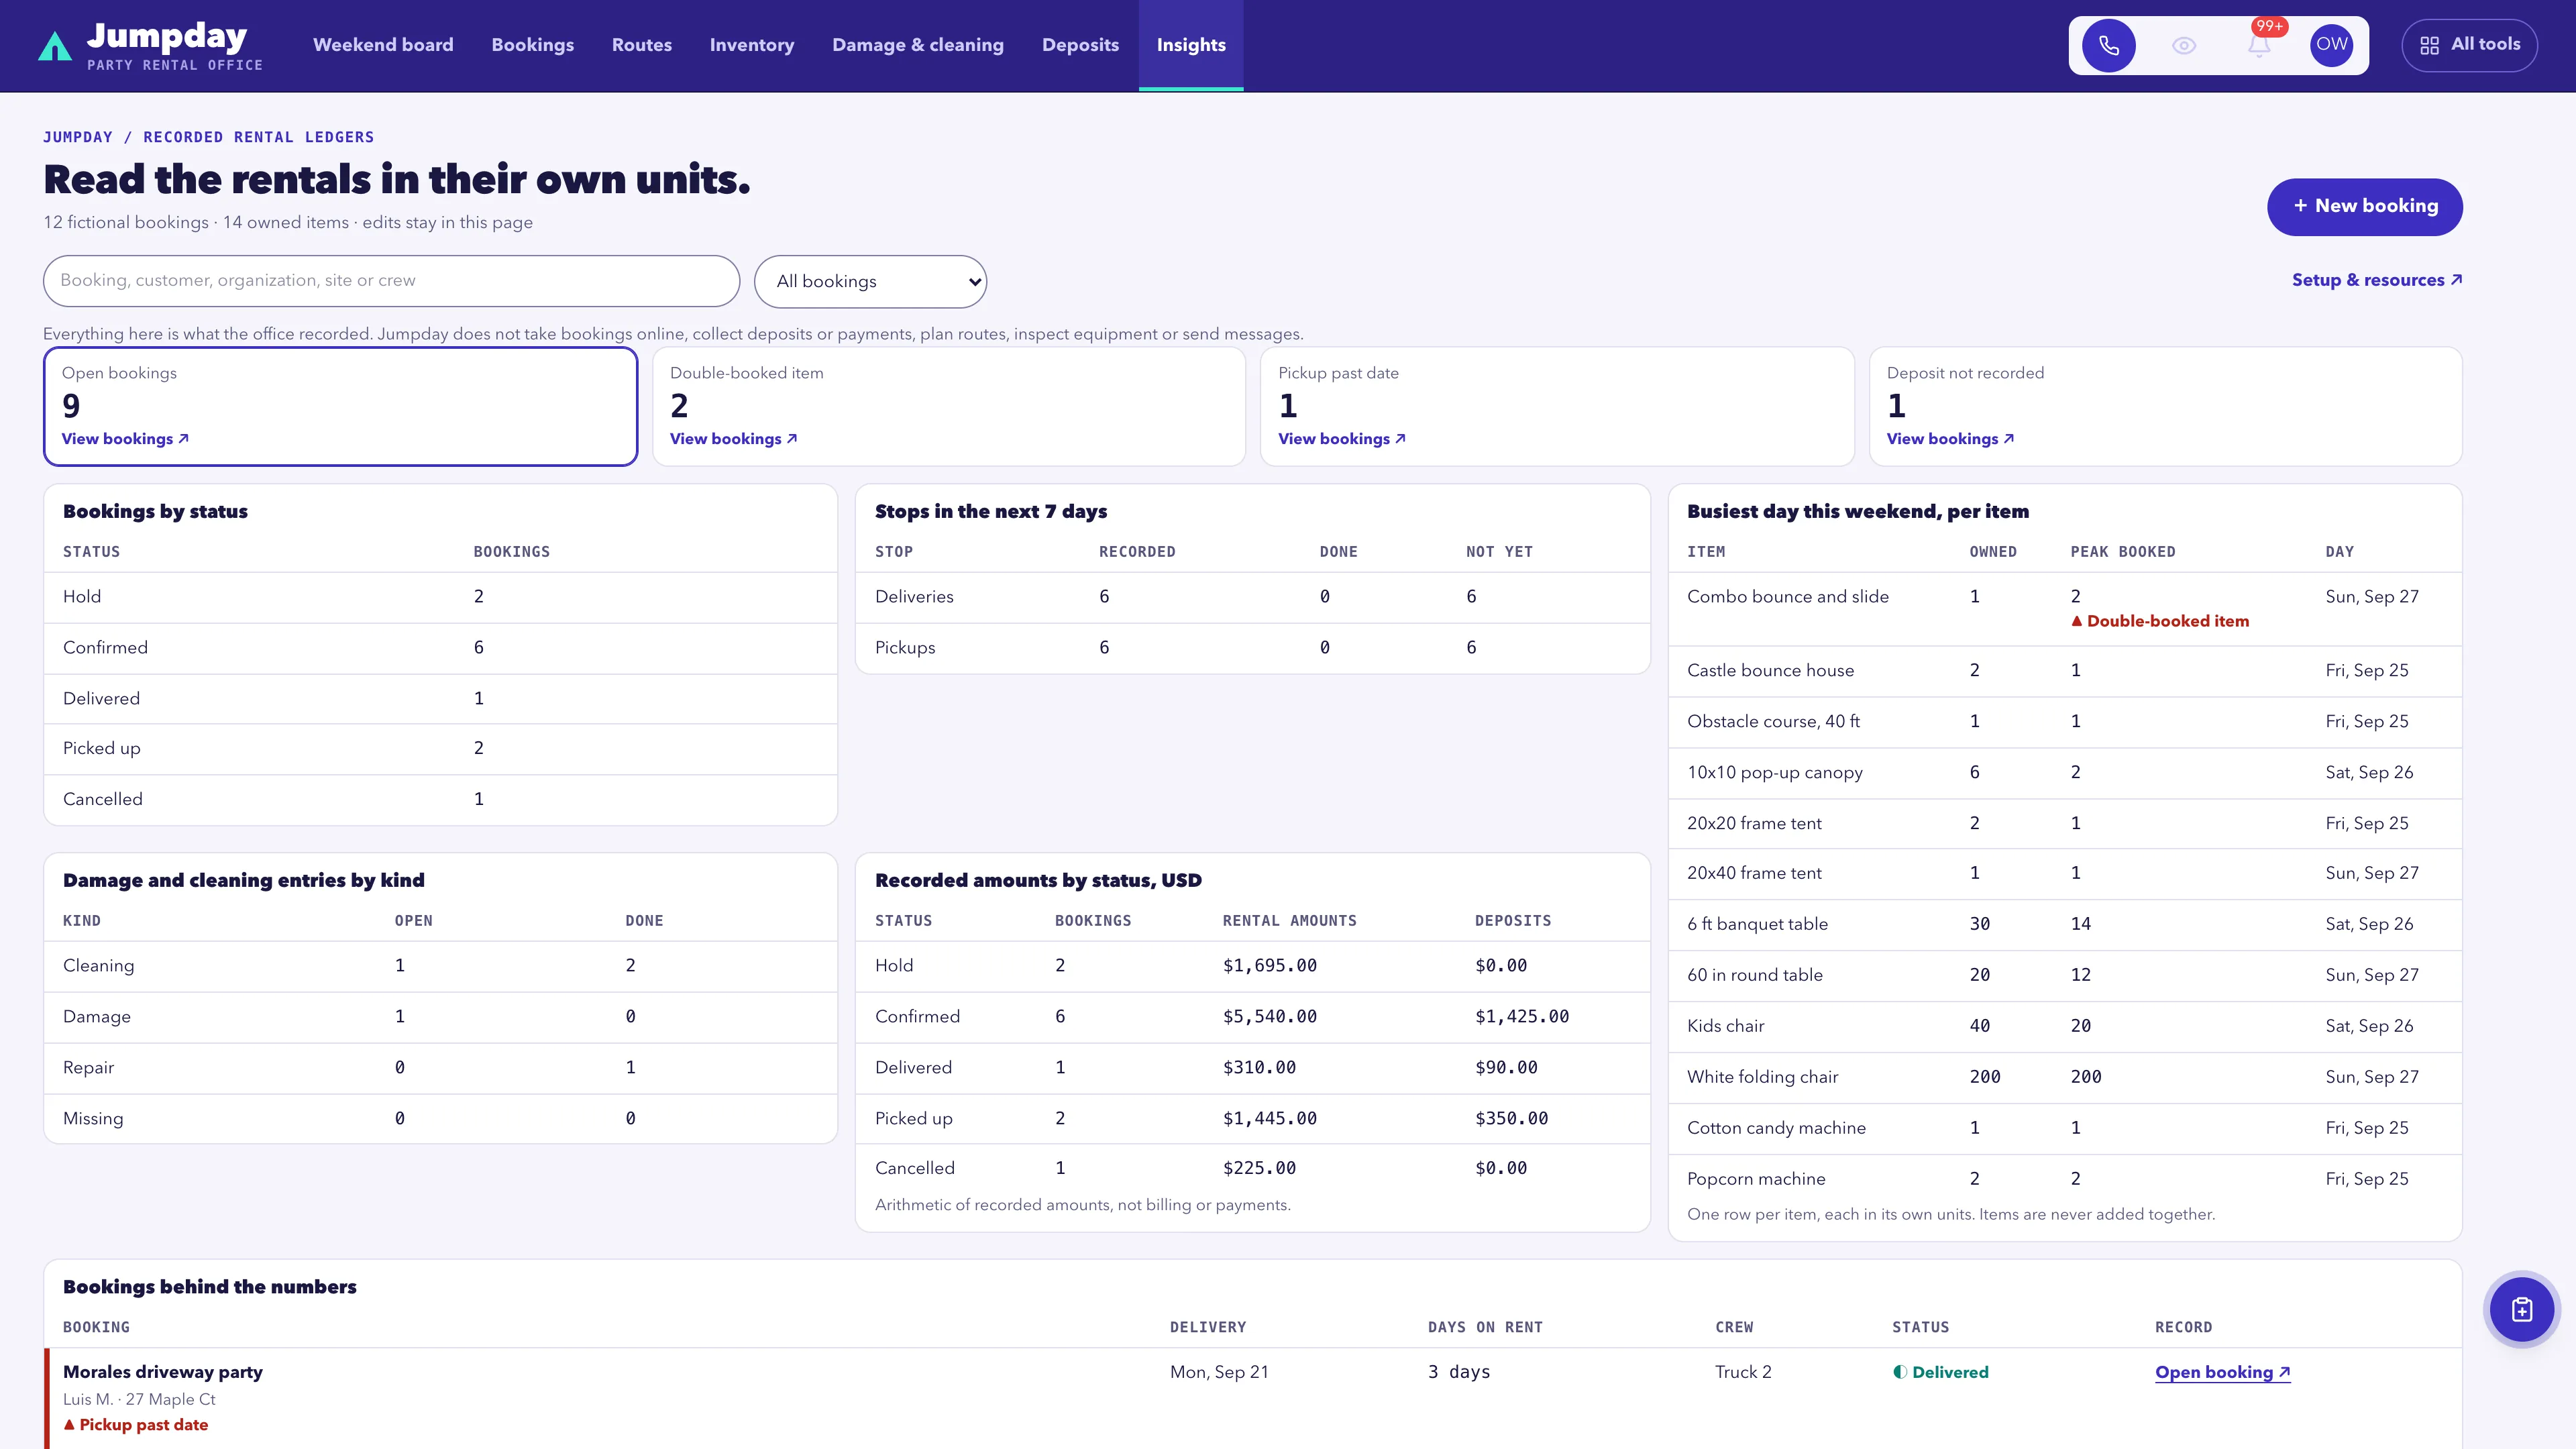Image resolution: width=2576 pixels, height=1449 pixels.
Task: Go to the Bookings tab
Action: pos(532,45)
